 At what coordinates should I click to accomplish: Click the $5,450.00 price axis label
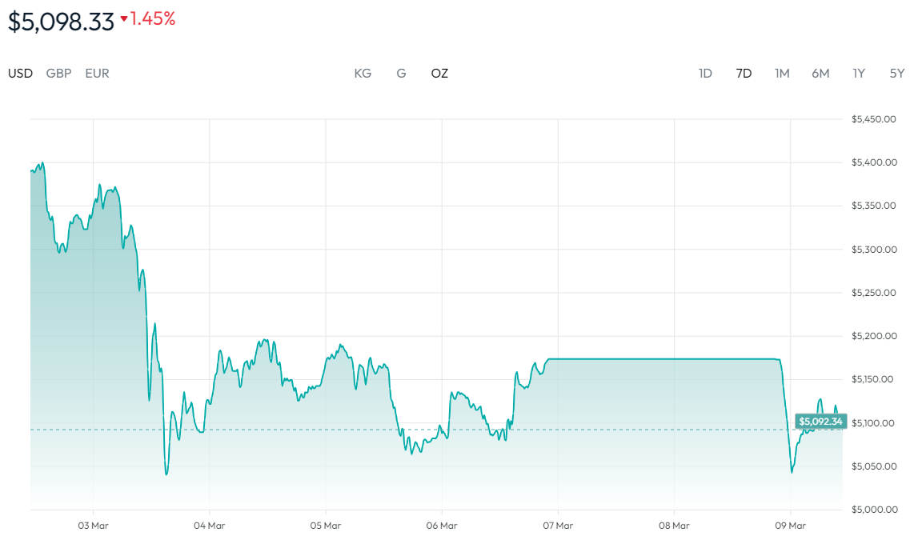click(873, 119)
